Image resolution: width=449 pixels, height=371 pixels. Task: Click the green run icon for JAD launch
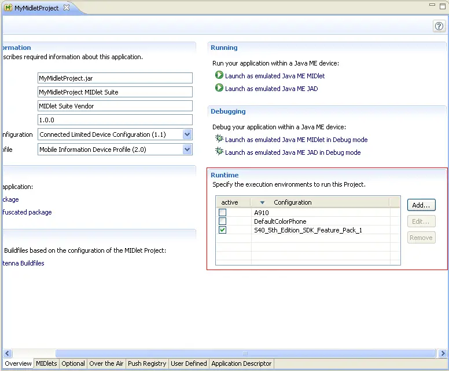pos(219,88)
